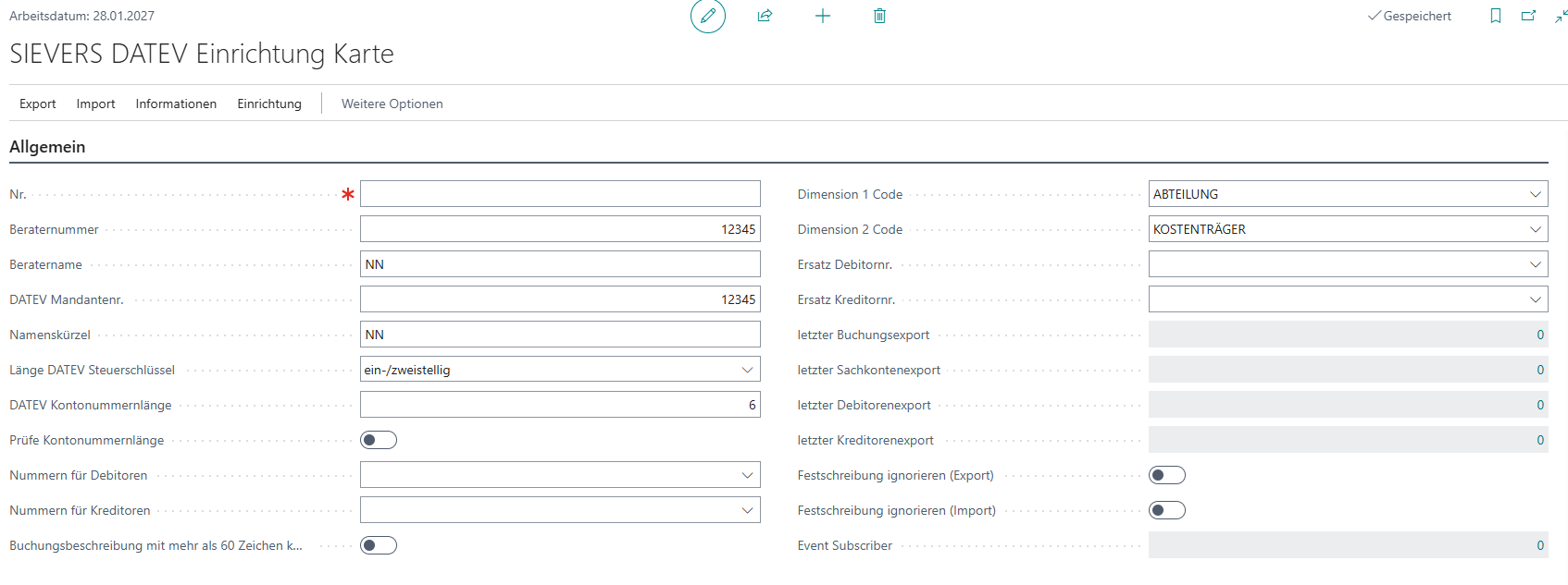Open the Einrichtung menu

click(x=269, y=104)
